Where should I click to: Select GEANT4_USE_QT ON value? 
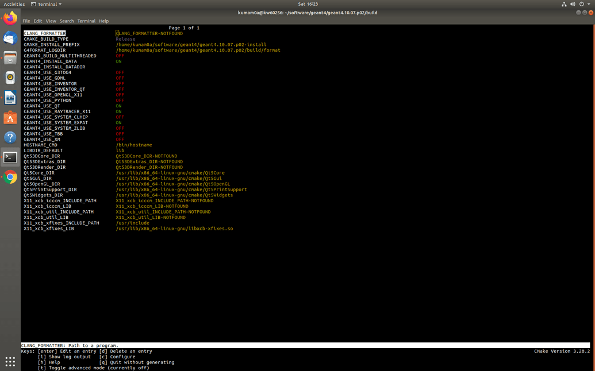coord(118,106)
